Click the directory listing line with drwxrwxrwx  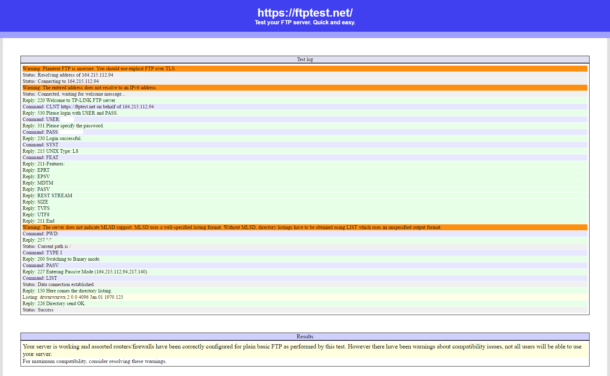point(73,297)
